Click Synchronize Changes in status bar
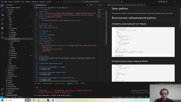This screenshot has height=102, width=181. pyautogui.click(x=10, y=97)
